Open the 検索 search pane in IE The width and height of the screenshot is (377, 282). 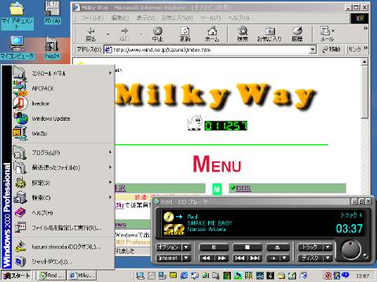(243, 34)
